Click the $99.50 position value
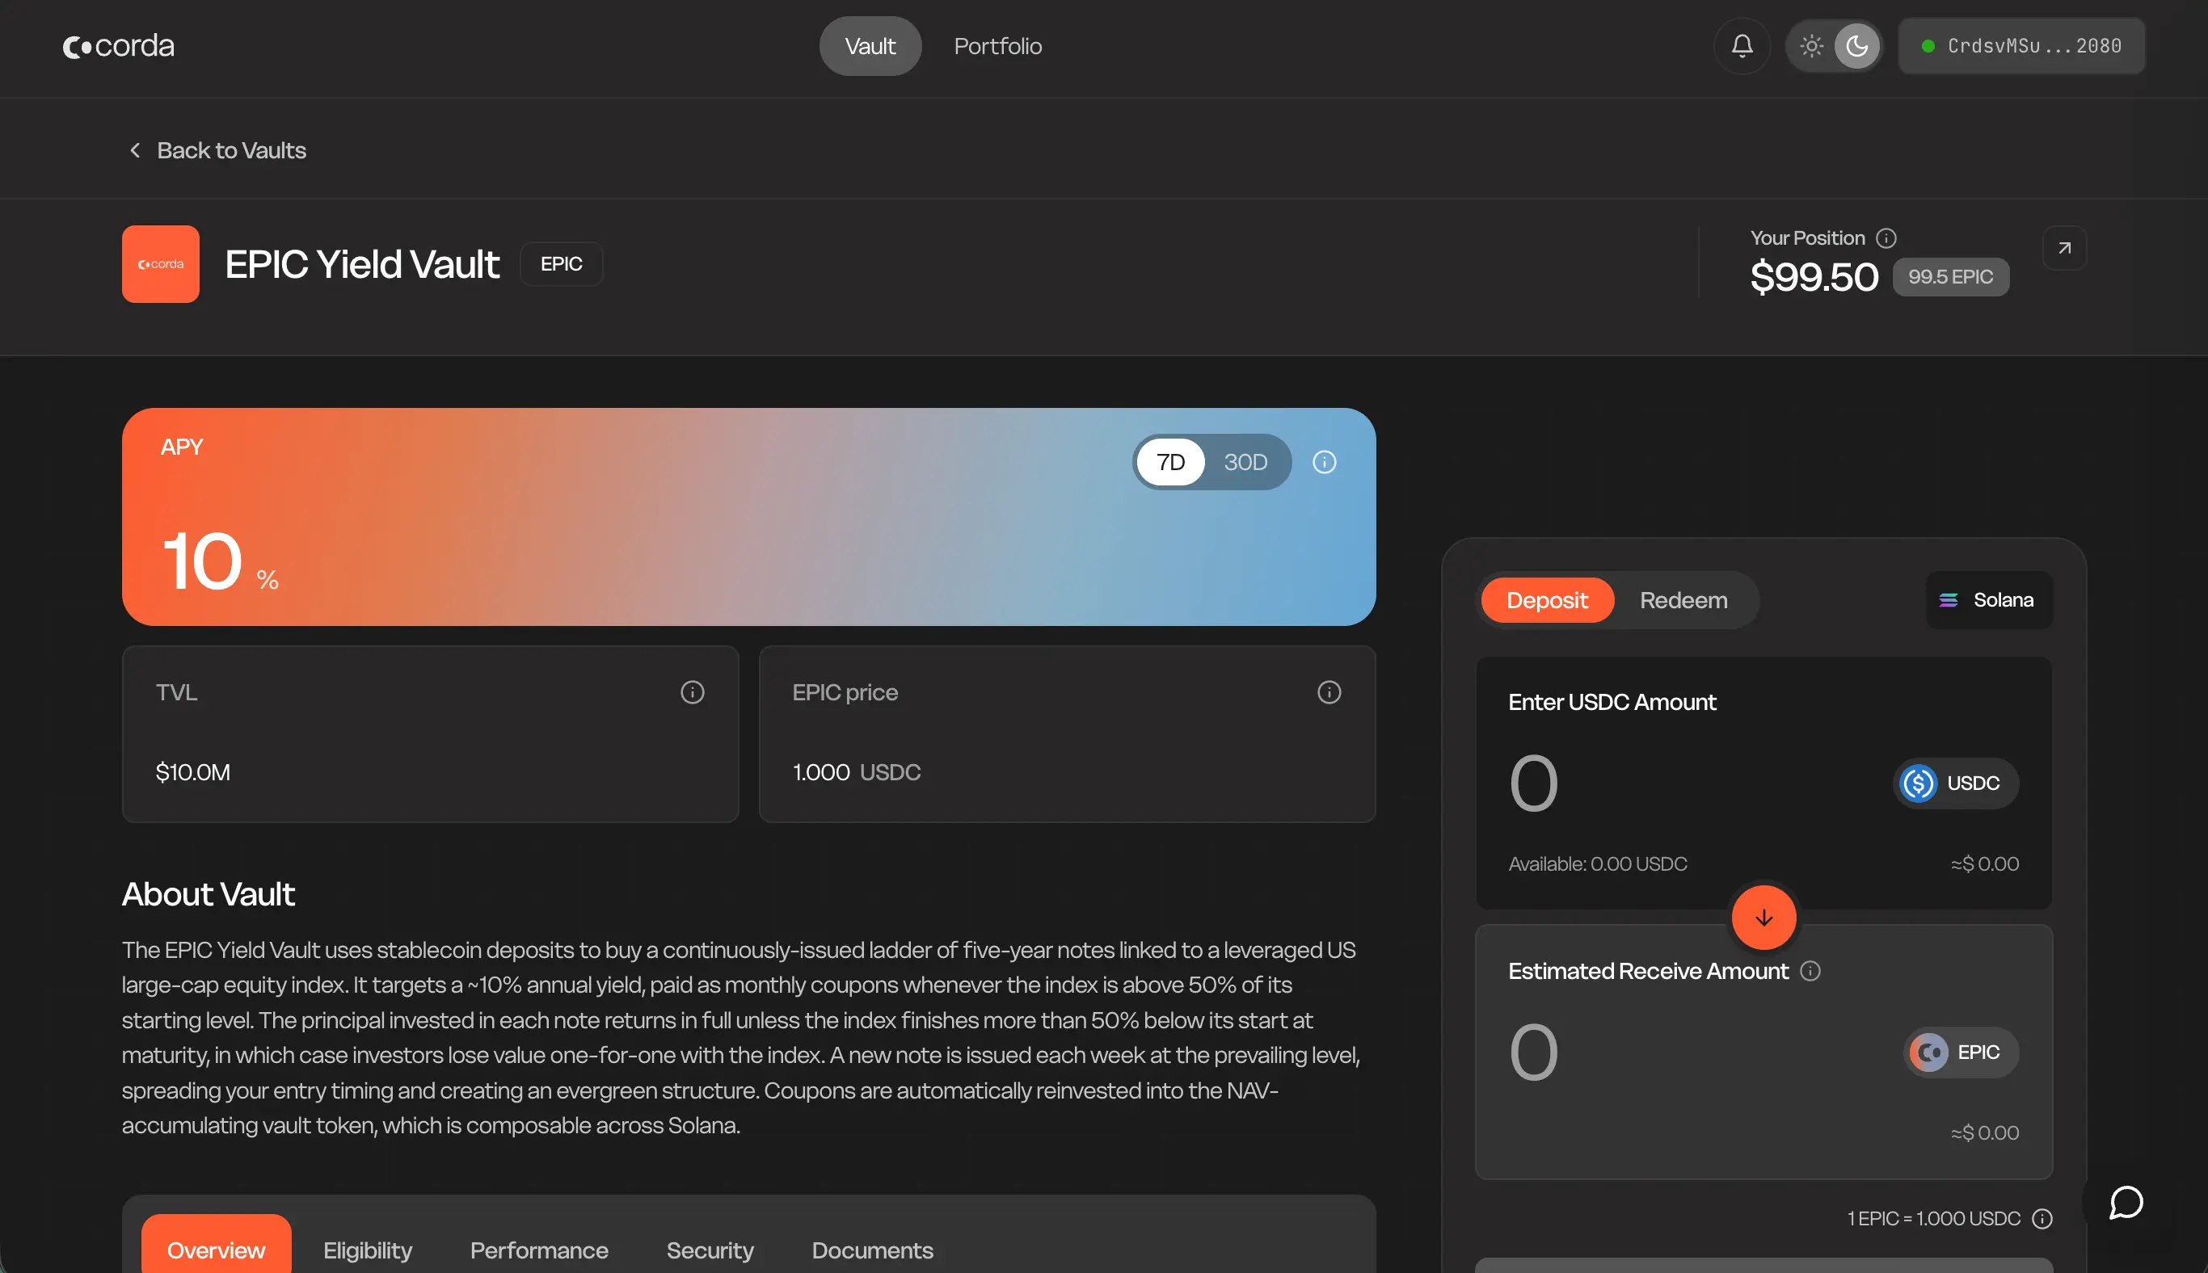 click(x=1814, y=277)
